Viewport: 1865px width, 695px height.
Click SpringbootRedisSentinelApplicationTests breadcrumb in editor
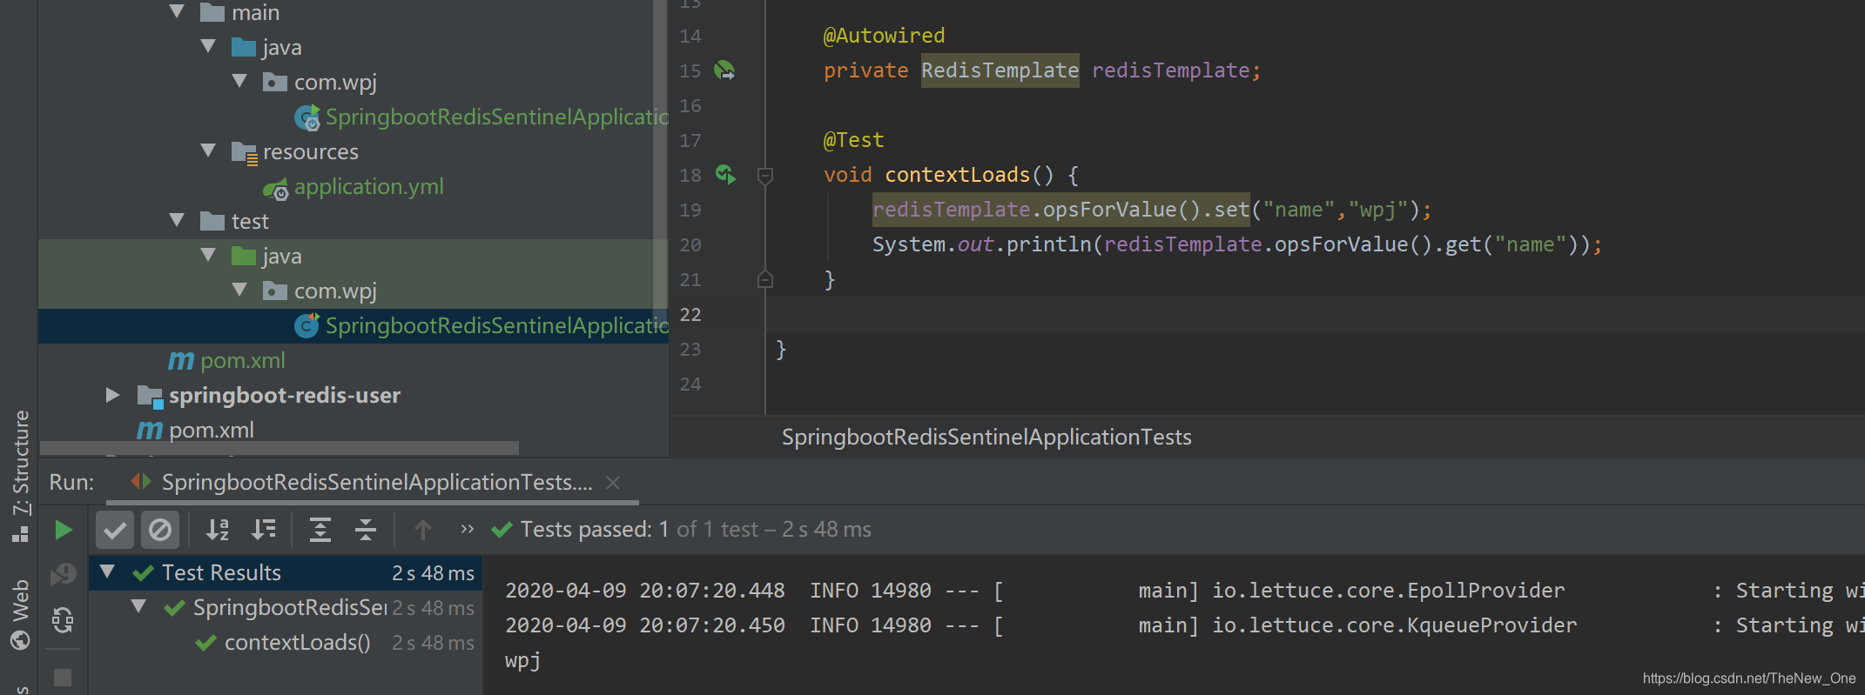(x=986, y=437)
